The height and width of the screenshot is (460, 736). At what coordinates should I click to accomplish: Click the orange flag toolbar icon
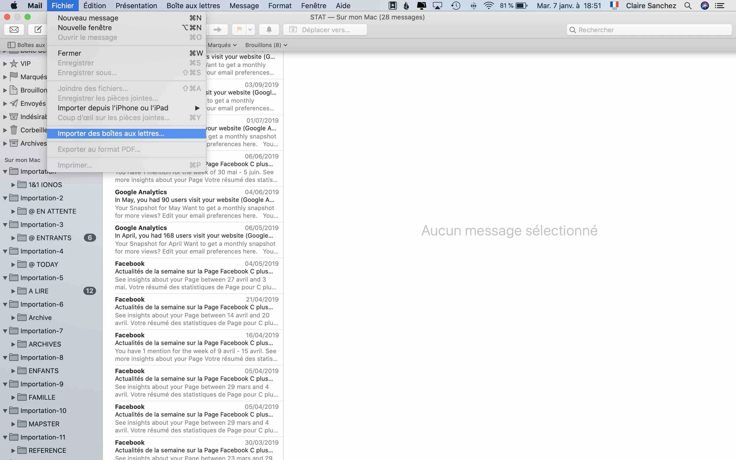click(x=239, y=30)
